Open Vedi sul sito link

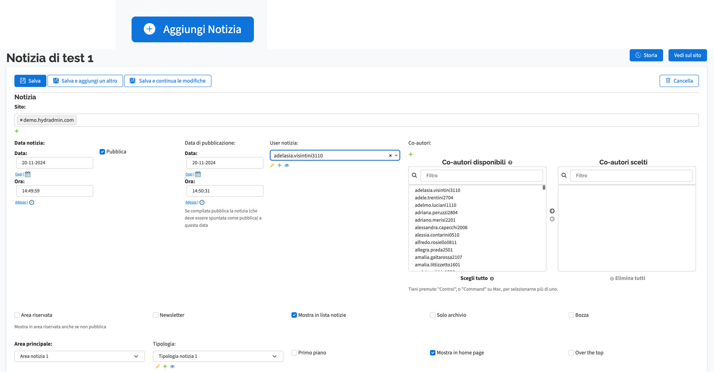[x=687, y=55]
